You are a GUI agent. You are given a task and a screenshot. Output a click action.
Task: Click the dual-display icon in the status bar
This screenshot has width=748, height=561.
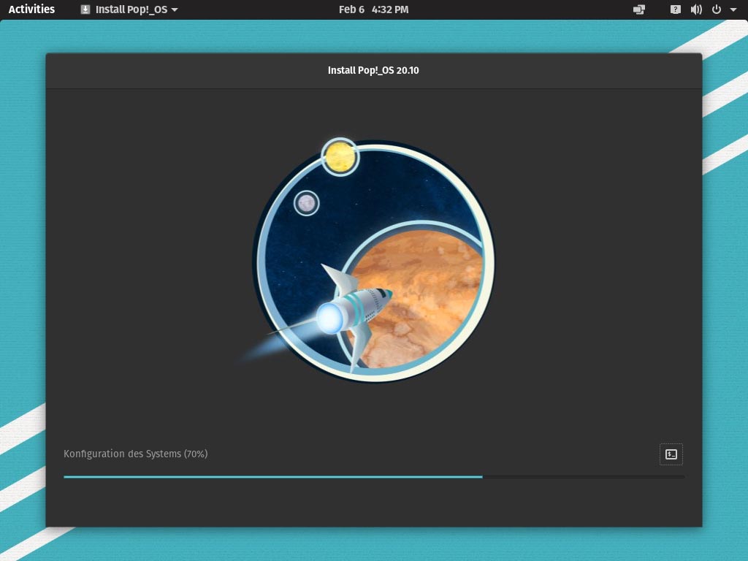click(x=638, y=9)
